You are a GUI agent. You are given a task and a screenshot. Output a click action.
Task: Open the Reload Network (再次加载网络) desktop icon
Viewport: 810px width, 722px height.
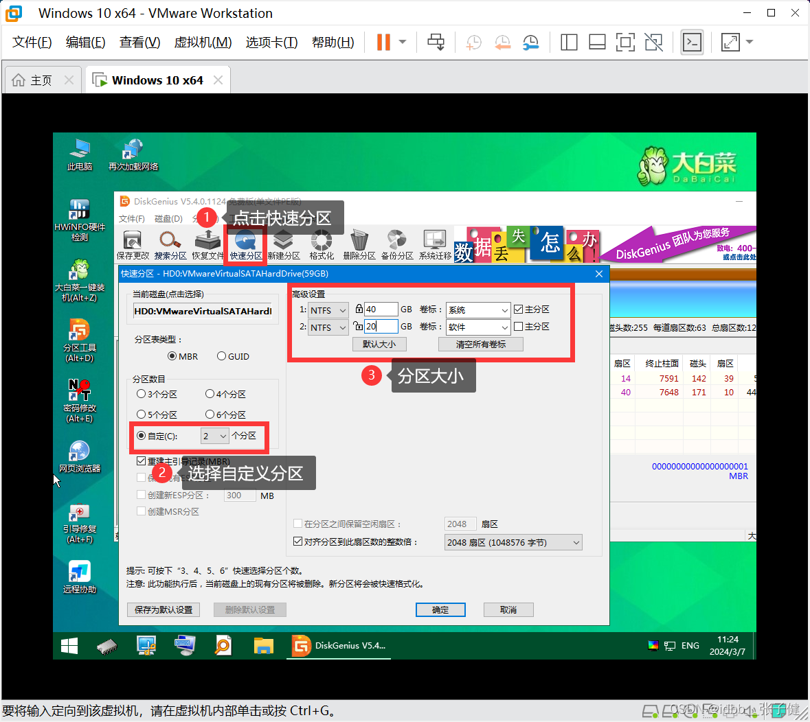133,155
